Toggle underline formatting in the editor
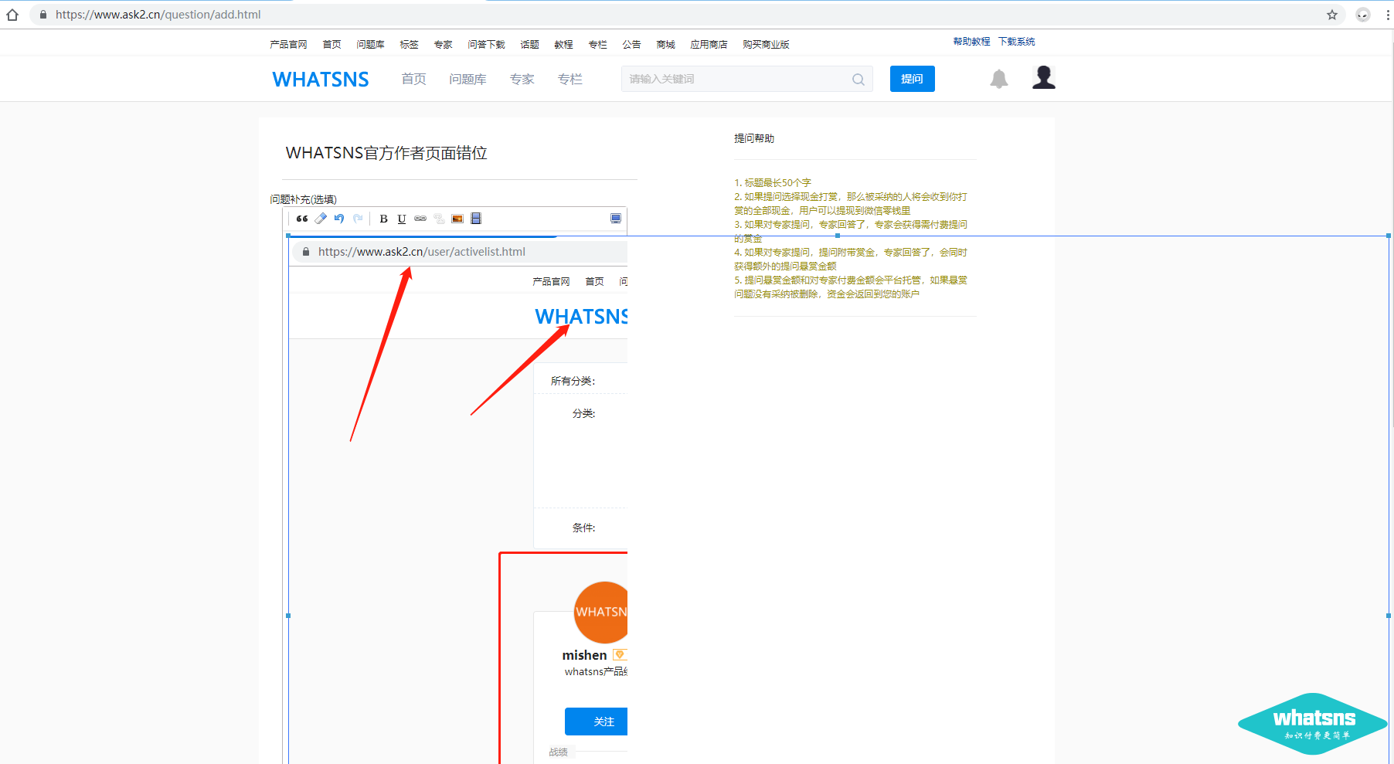1394x764 pixels. 402,219
